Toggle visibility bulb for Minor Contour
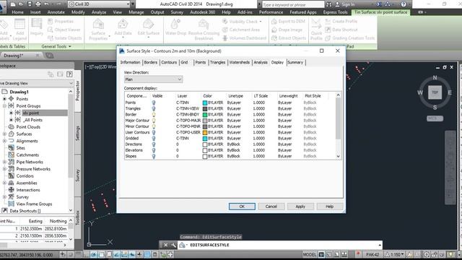Screen dimensions: 462x260 pos(154,126)
